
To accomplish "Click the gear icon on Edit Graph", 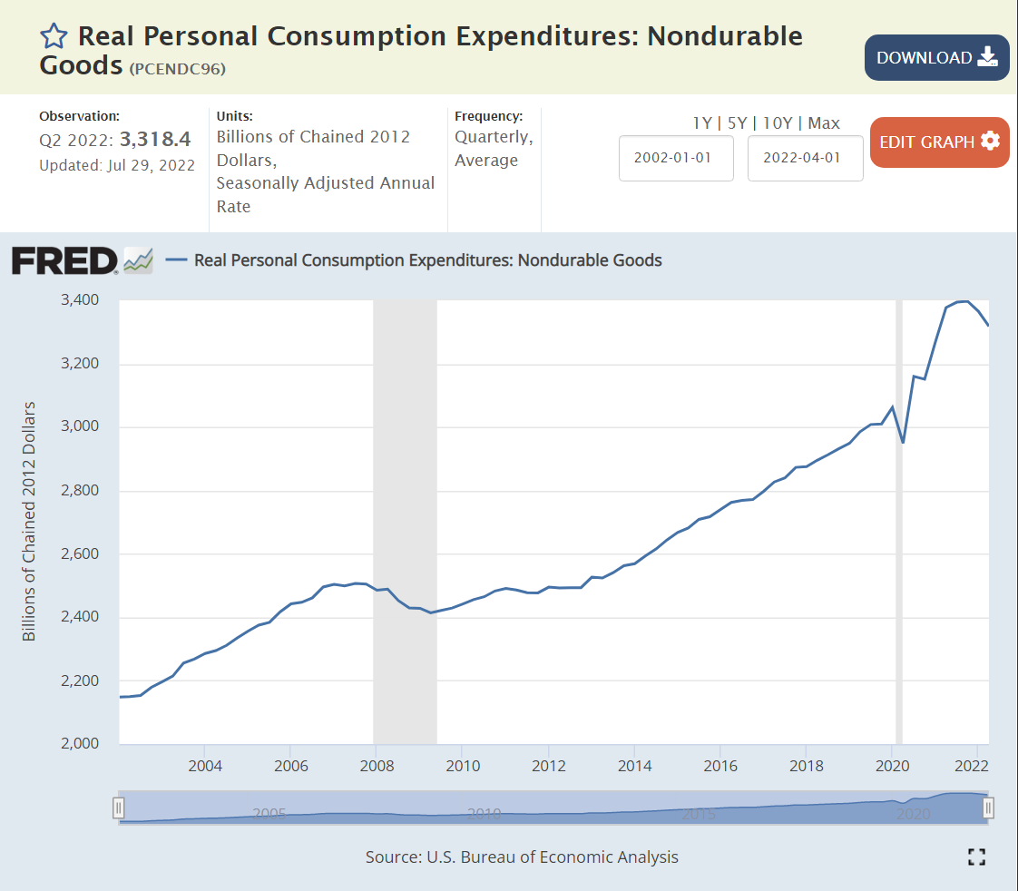I will [x=990, y=142].
